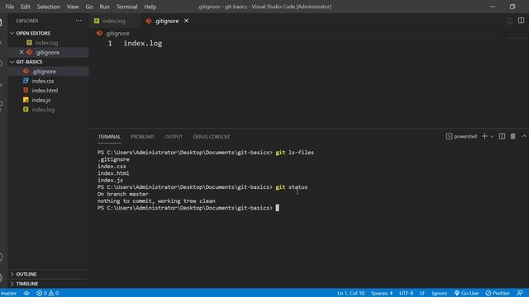The width and height of the screenshot is (529, 297).
Task: Open the Help menu
Action: tap(150, 7)
